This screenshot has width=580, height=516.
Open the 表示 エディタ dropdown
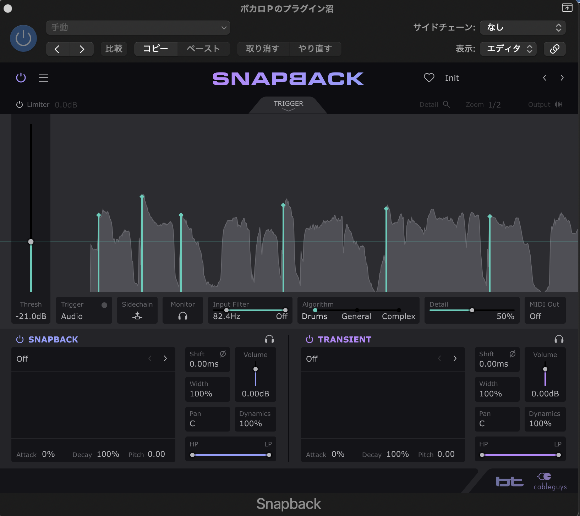(x=508, y=49)
